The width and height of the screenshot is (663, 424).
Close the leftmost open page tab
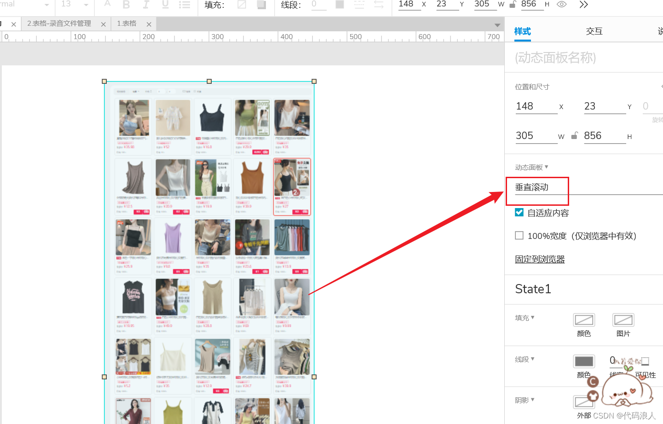click(x=14, y=24)
